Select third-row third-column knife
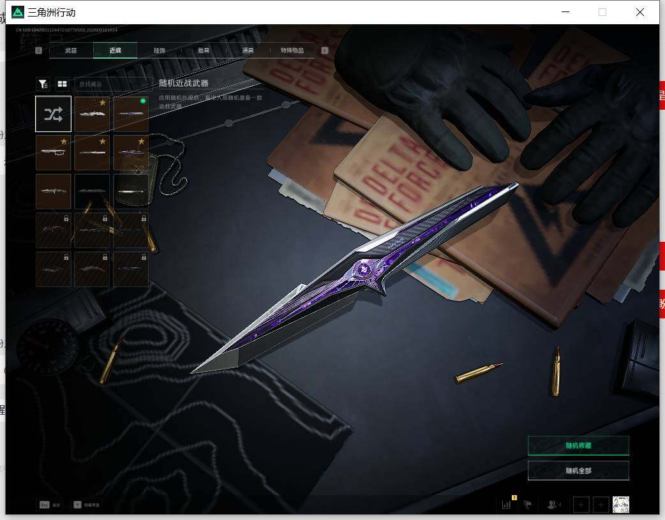Image resolution: width=665 pixels, height=520 pixels. point(131,191)
